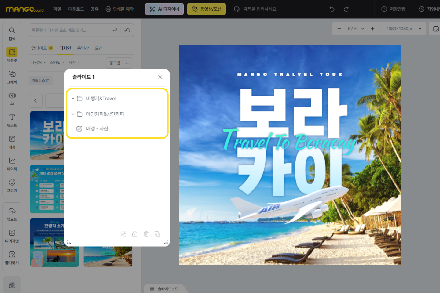Open the 파일 menu

pyautogui.click(x=57, y=9)
